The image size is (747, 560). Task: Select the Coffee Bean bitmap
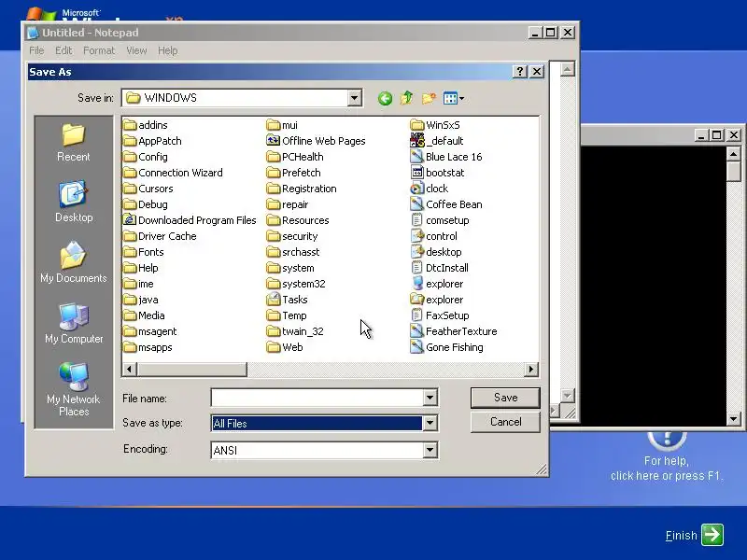click(446, 204)
